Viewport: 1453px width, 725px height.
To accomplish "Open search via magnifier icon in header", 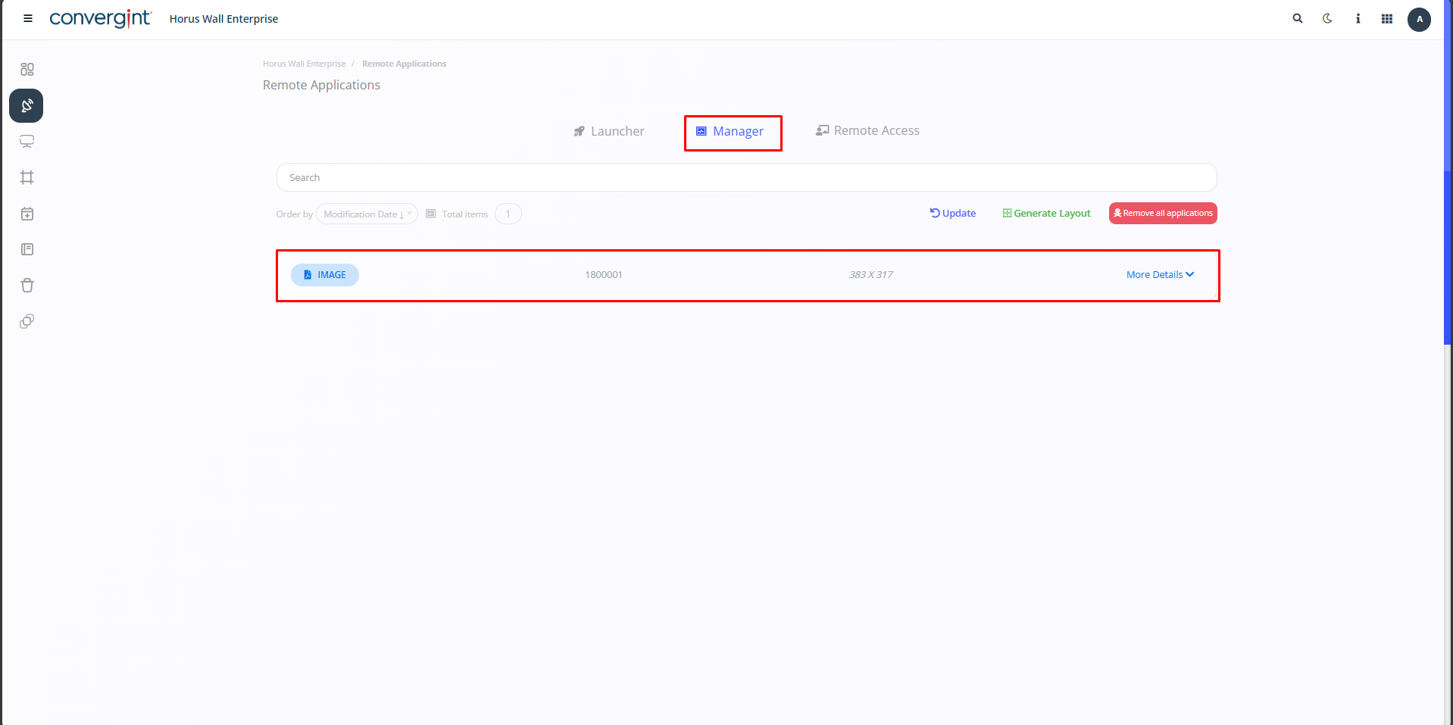I will pyautogui.click(x=1298, y=19).
